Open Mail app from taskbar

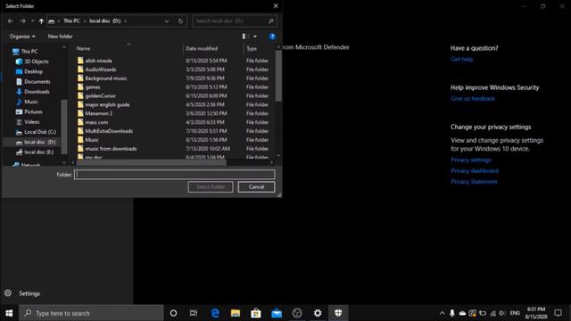(277, 313)
